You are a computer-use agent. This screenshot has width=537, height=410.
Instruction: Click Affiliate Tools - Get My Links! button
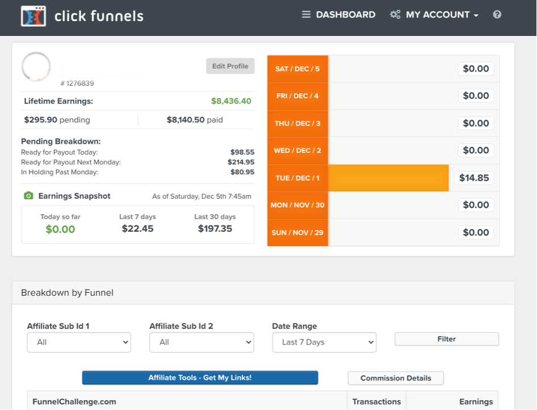(200, 378)
